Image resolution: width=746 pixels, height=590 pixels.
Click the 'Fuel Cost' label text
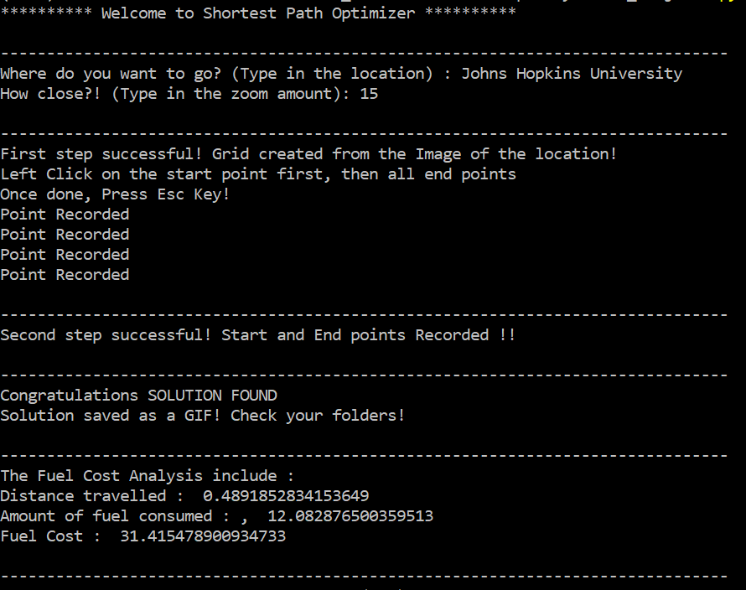click(41, 536)
